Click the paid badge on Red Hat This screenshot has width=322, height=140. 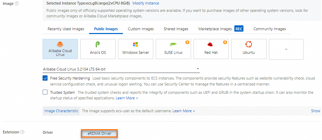(225, 42)
